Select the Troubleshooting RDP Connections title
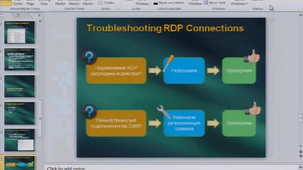This screenshot has height=170, width=303. click(x=165, y=28)
